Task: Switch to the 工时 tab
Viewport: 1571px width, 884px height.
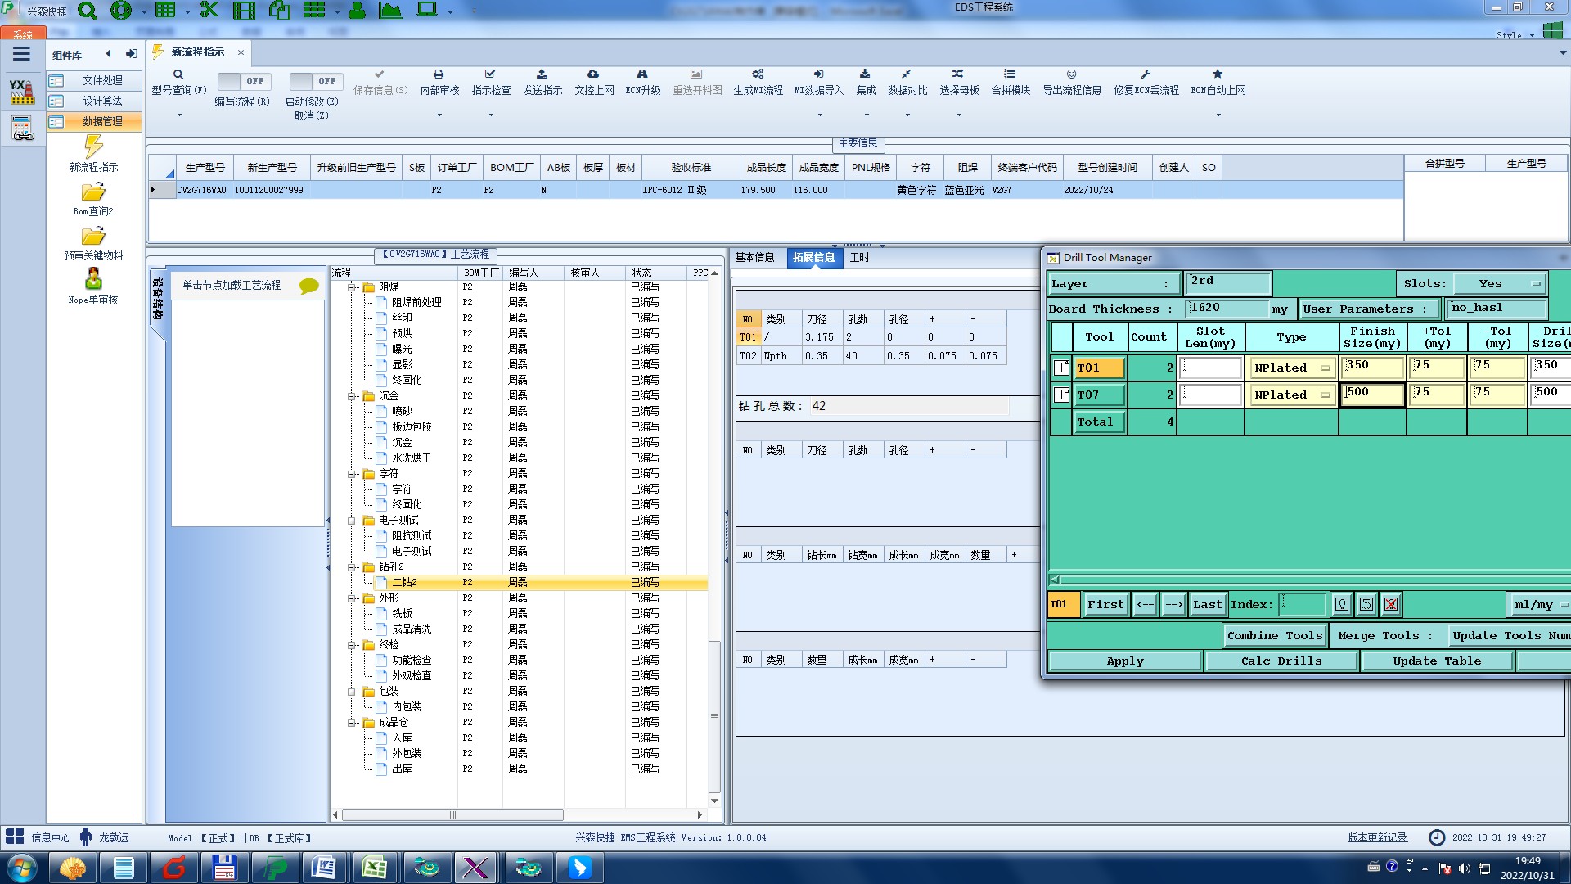Action: point(859,258)
